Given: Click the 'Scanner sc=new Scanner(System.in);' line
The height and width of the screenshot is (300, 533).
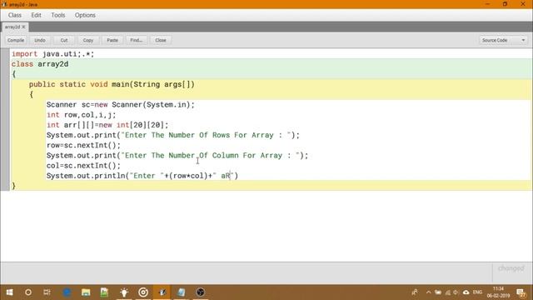Looking at the screenshot, I should [x=120, y=105].
